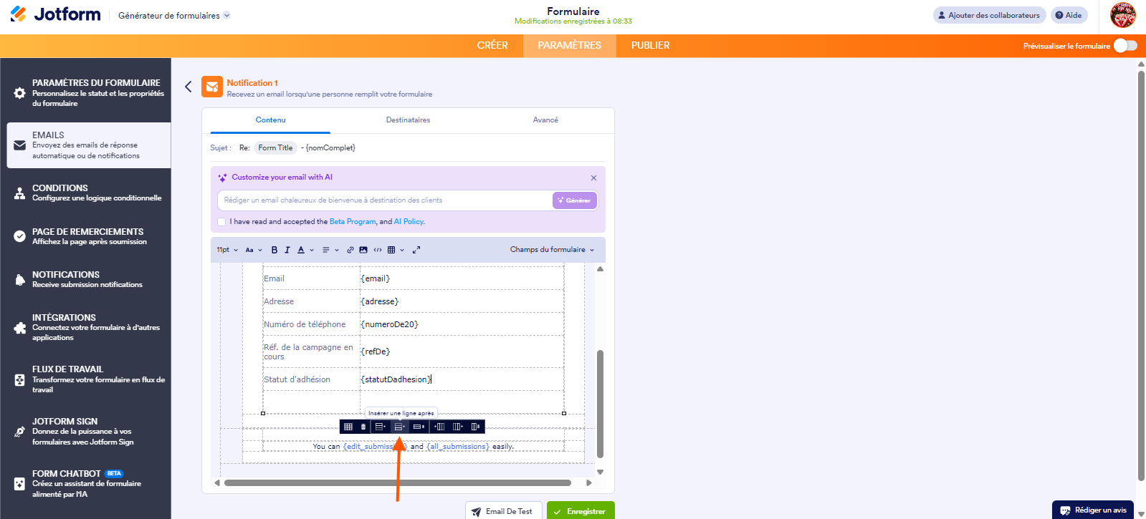Open the 11pt font size dropdown
This screenshot has height=519, width=1146.
click(227, 250)
